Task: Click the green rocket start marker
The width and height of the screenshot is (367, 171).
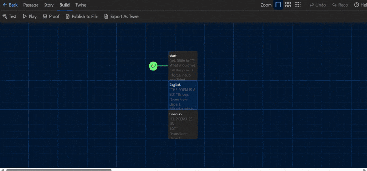Action: click(x=153, y=66)
